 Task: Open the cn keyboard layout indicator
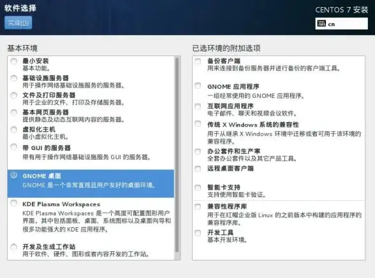(x=342, y=24)
